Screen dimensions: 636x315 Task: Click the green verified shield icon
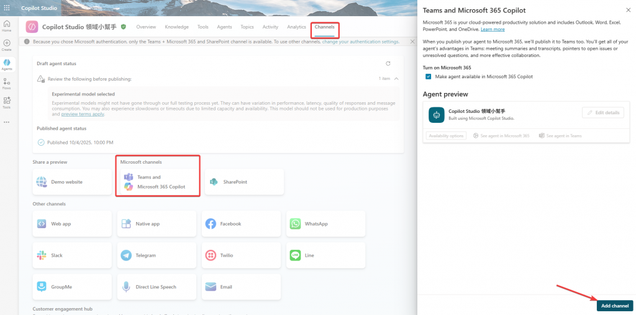click(124, 27)
